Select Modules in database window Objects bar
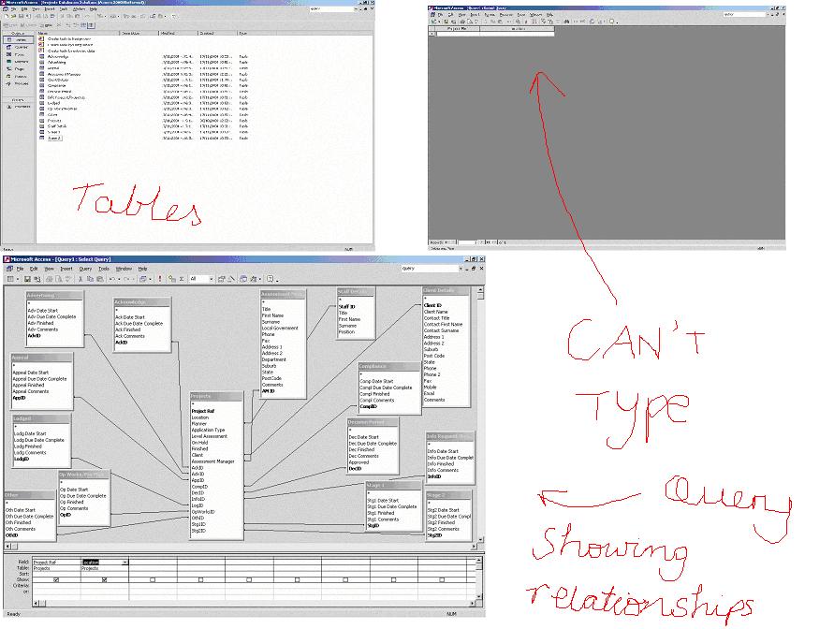 (18, 83)
